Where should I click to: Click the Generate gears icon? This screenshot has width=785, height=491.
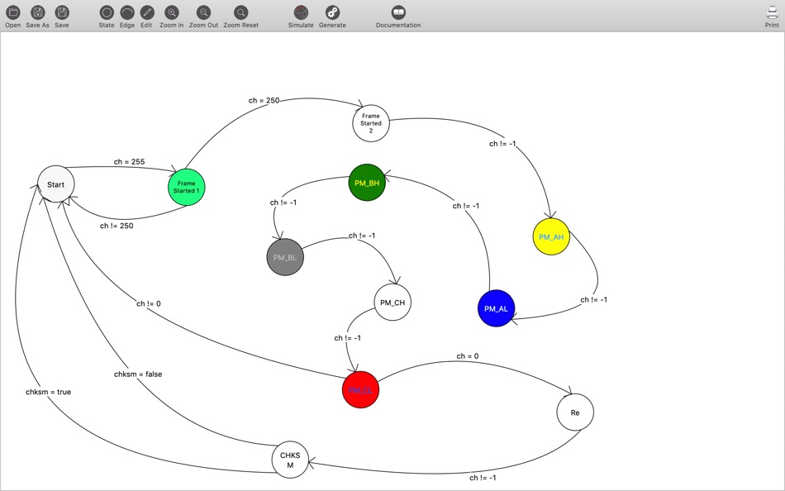pyautogui.click(x=332, y=12)
